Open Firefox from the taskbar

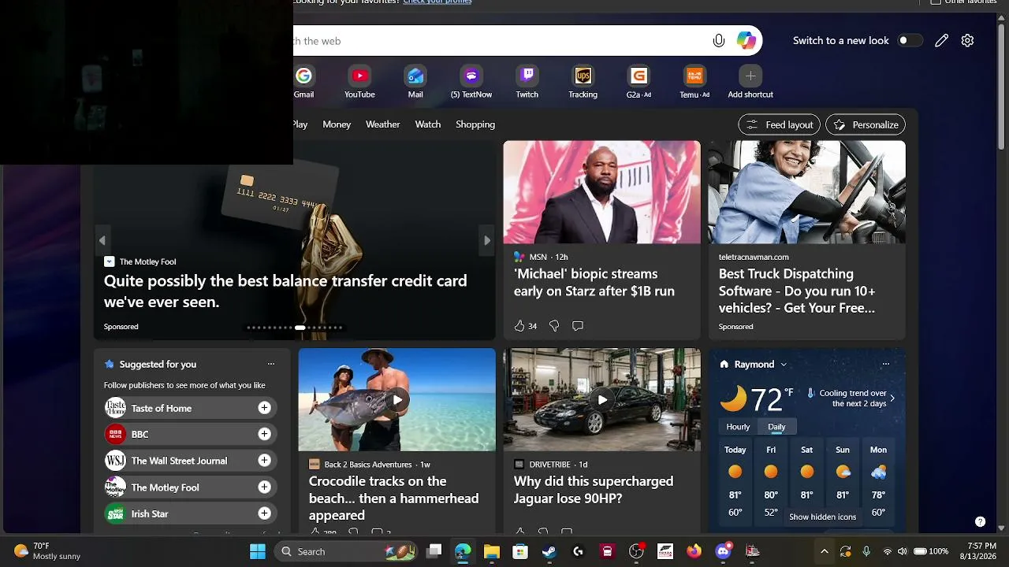tap(694, 551)
